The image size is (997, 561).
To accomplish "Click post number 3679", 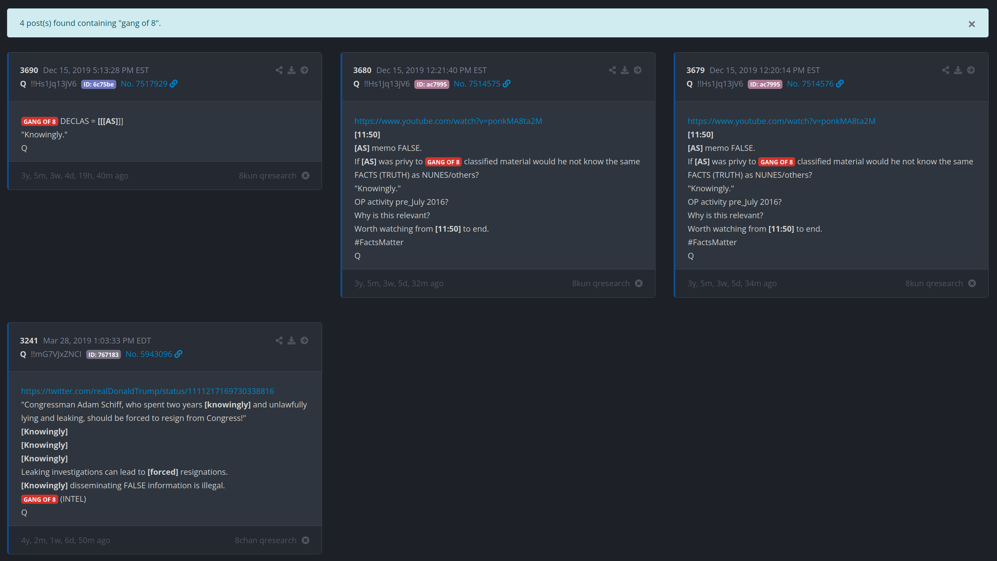I will coord(696,70).
